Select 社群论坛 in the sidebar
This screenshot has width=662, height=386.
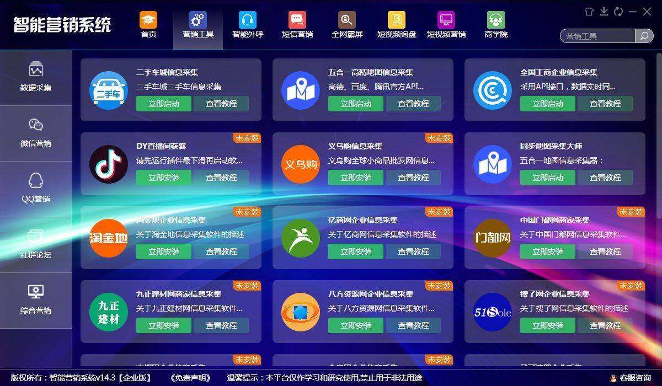pyautogui.click(x=36, y=245)
